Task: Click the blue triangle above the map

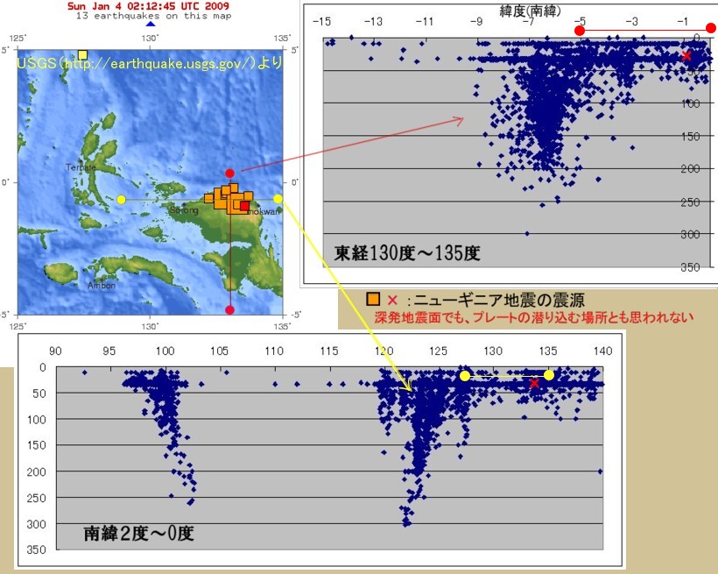Action: (150, 25)
